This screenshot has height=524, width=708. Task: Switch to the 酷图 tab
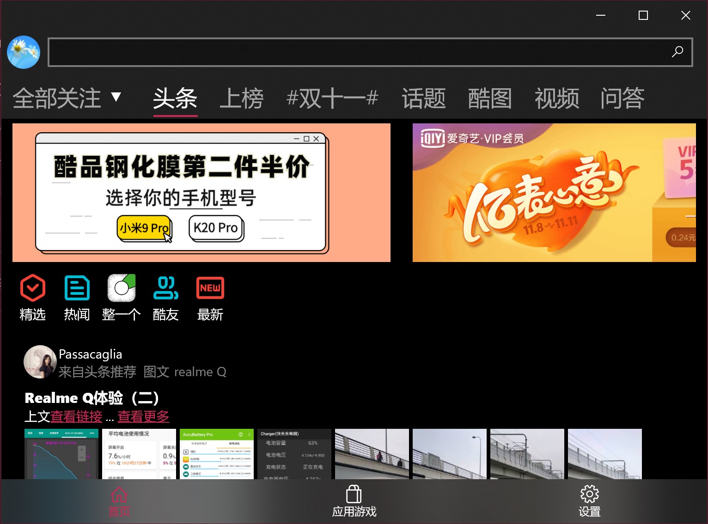pos(490,98)
